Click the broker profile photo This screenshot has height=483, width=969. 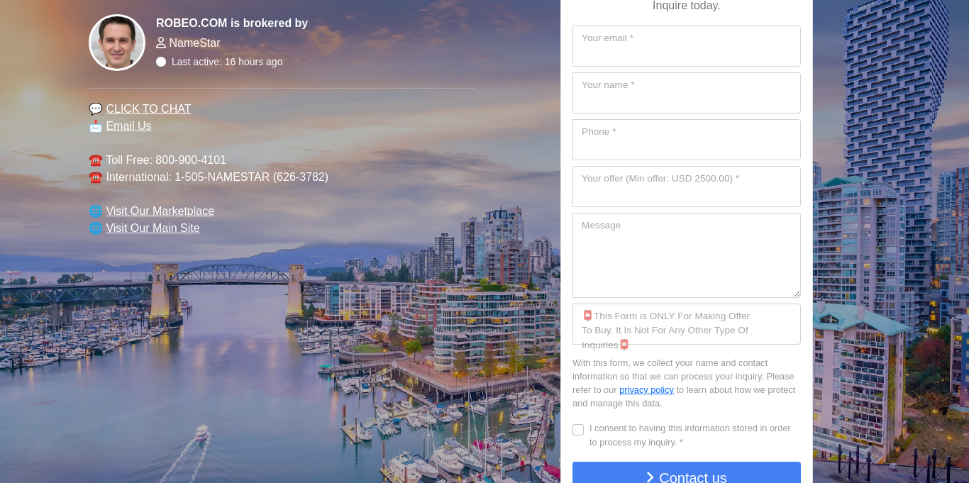pos(117,43)
